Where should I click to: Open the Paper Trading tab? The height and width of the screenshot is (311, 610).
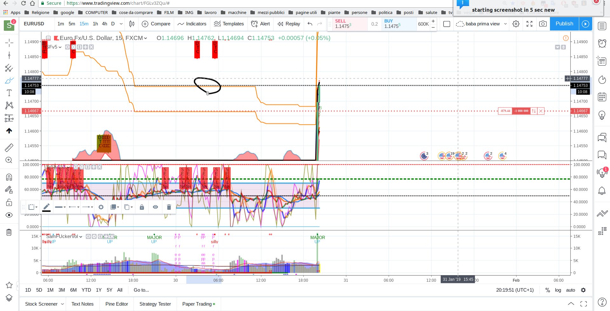coord(199,304)
